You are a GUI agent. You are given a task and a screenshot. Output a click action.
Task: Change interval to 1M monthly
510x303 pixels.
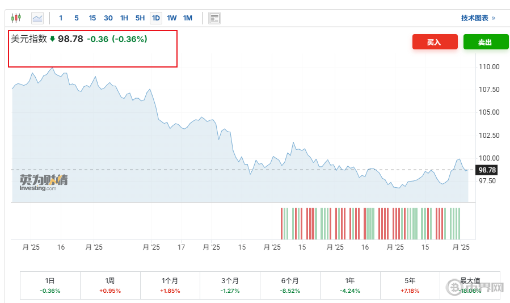tap(188, 18)
